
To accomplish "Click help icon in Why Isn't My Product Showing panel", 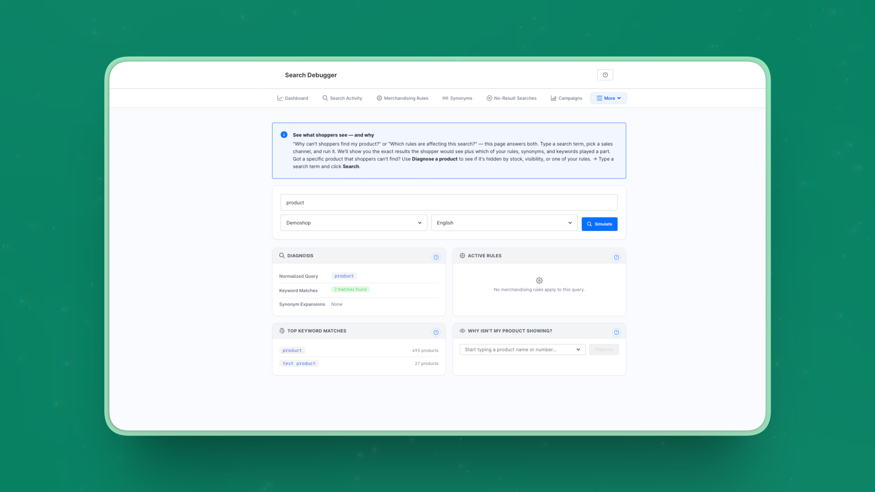I will click(x=617, y=333).
